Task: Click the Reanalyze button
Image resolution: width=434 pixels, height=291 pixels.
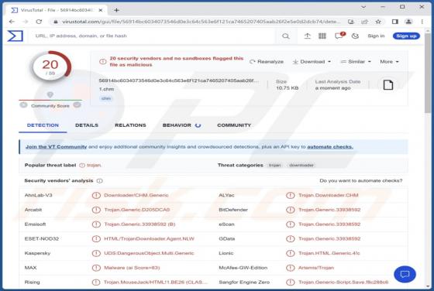Action: (267, 62)
